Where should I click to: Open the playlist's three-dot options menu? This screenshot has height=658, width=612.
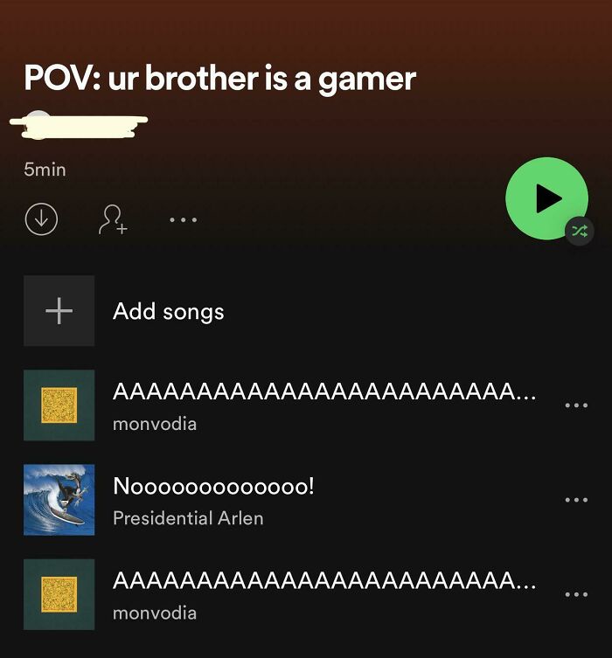[x=183, y=219]
